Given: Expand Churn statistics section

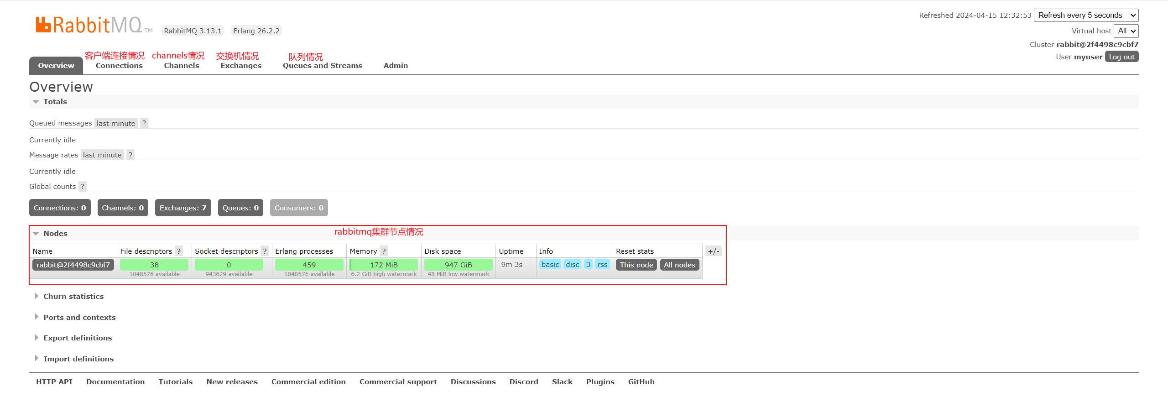Looking at the screenshot, I should pos(70,297).
